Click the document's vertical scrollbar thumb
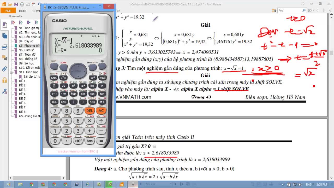Screen dimensions: 334x188 click(331, 53)
